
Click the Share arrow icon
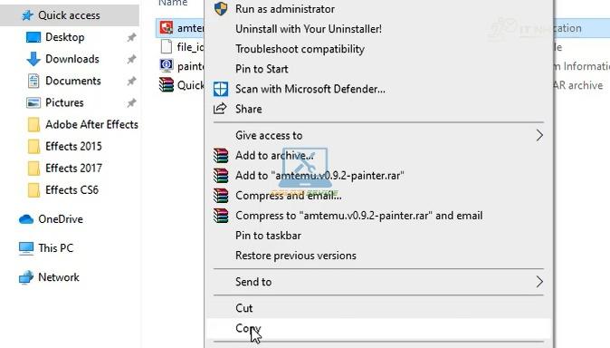coord(220,109)
